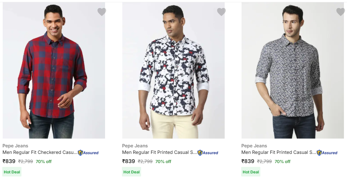Click 70% off label on middle shirt
Image resolution: width=347 pixels, height=178 pixels.
[163, 162]
